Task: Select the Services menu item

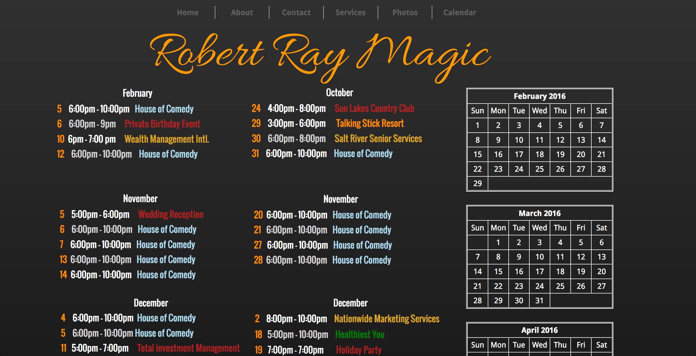Action: 350,13
